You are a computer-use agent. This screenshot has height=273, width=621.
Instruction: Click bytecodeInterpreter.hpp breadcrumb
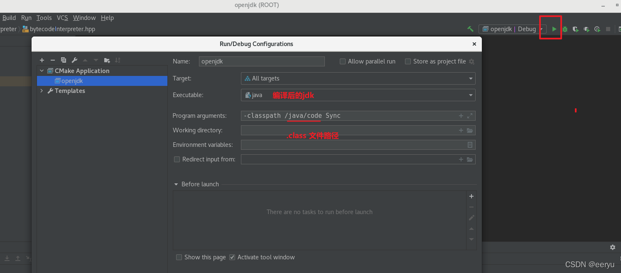pos(59,29)
